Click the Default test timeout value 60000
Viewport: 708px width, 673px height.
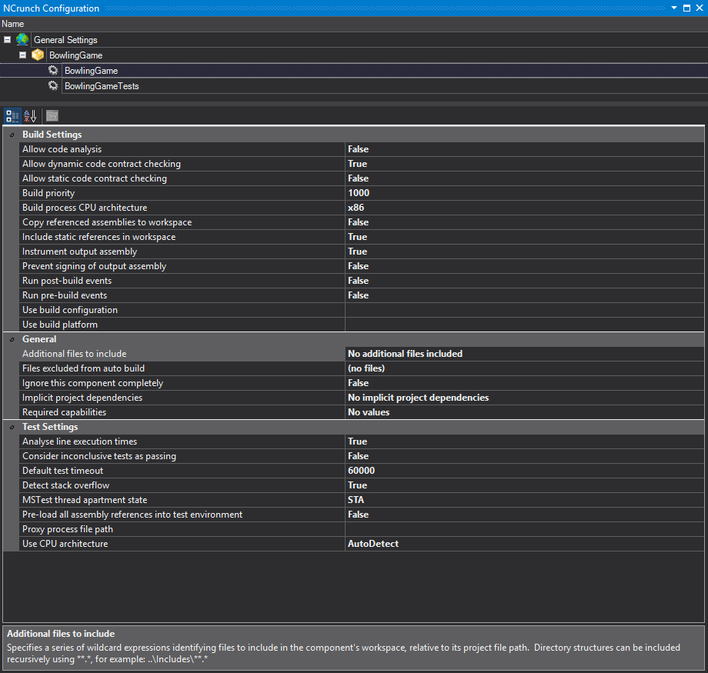point(362,471)
